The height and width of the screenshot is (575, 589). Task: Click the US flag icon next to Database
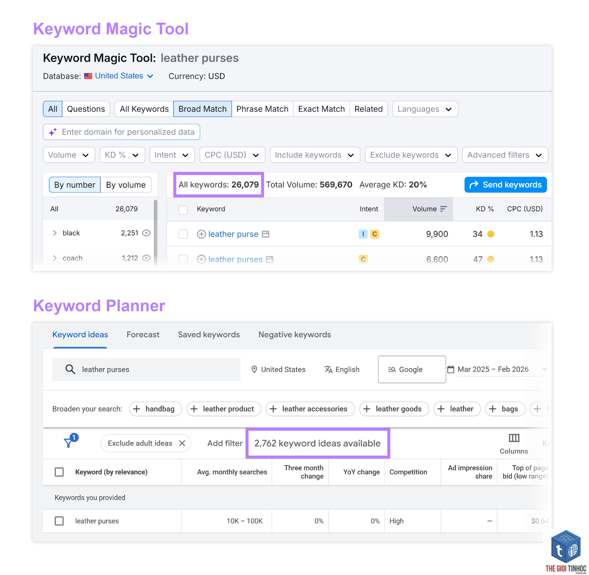click(88, 76)
